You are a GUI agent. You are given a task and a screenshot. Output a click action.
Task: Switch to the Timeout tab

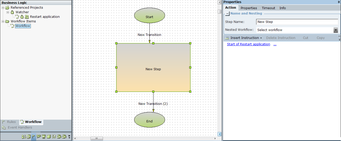(268, 8)
